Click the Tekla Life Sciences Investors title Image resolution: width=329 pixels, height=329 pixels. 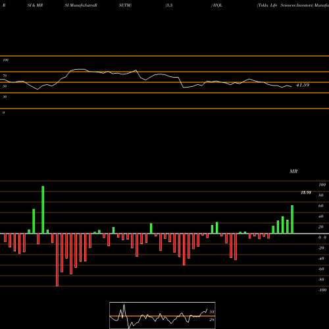click(285, 5)
